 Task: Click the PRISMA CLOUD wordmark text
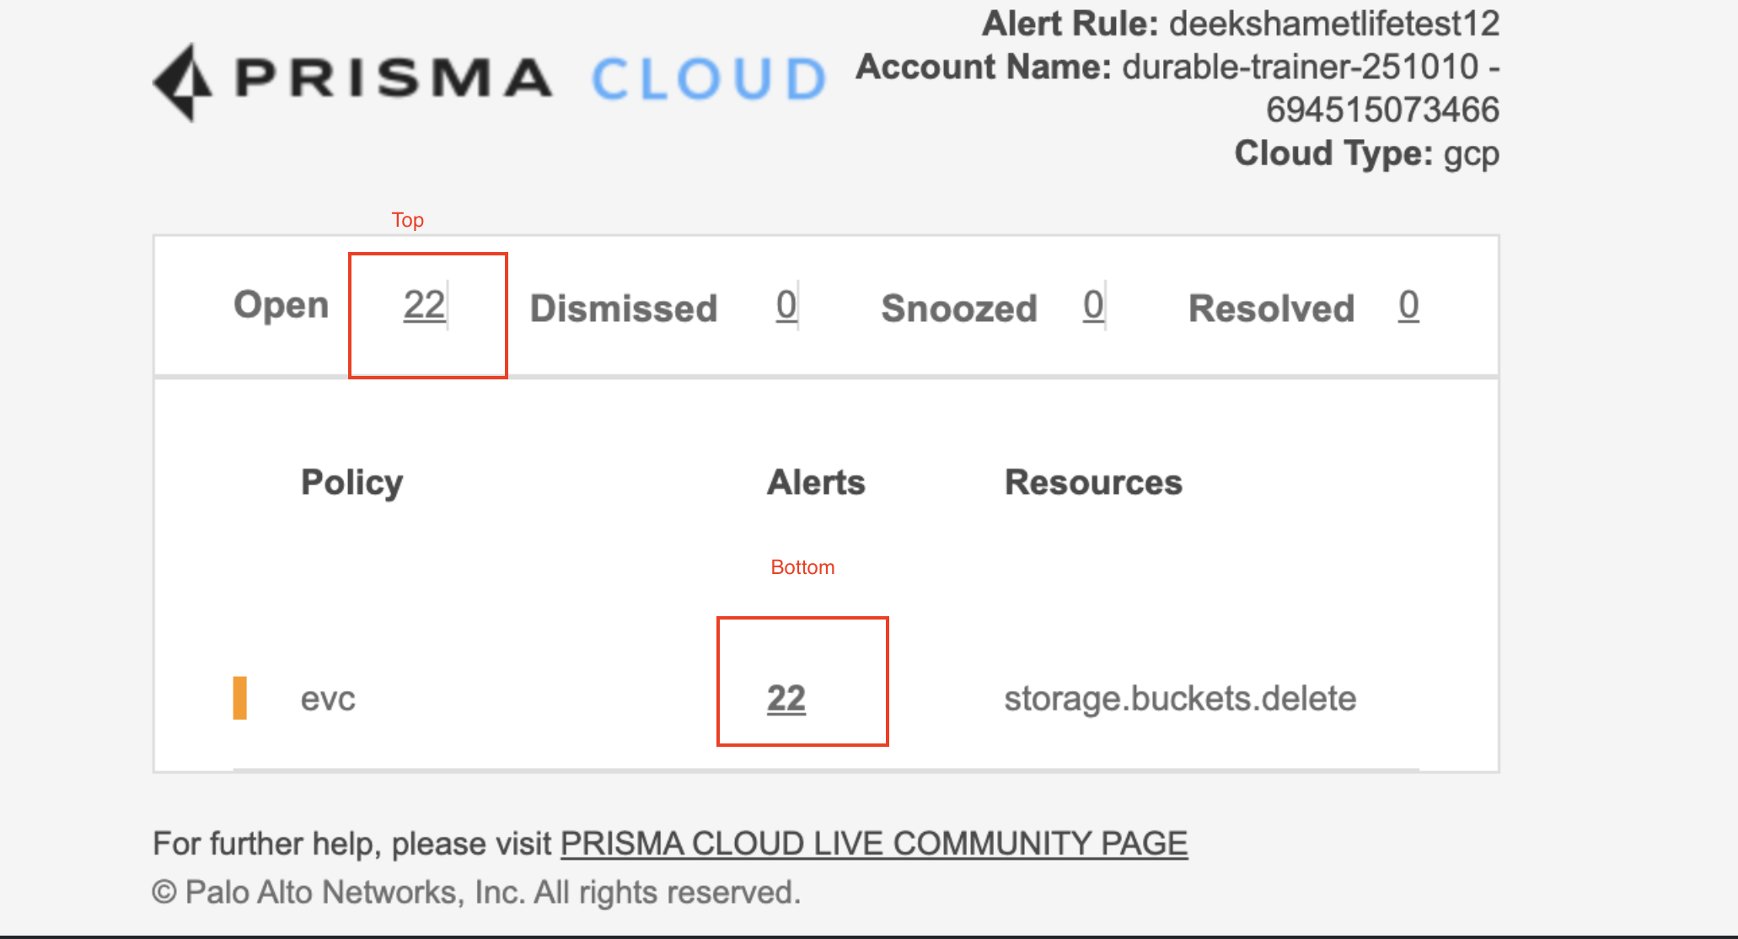(531, 78)
